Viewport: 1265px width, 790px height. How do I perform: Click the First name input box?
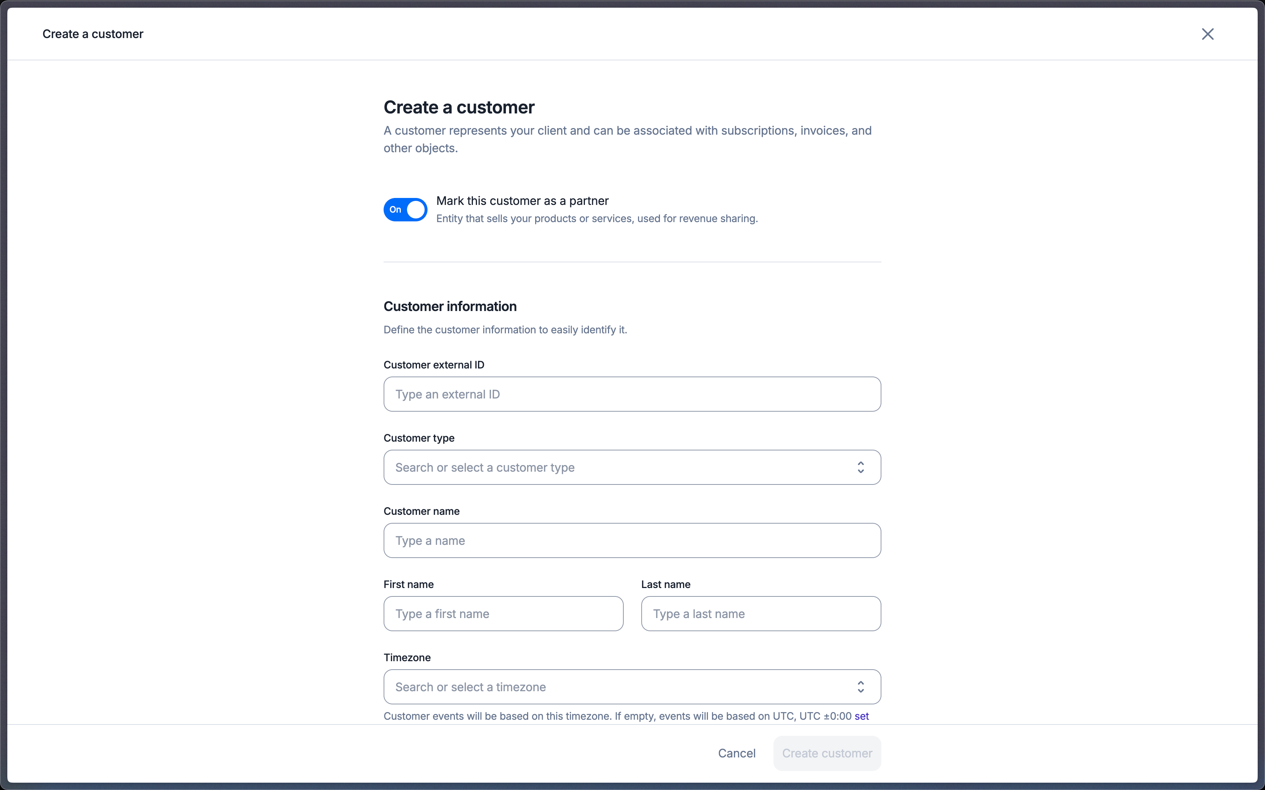coord(503,613)
